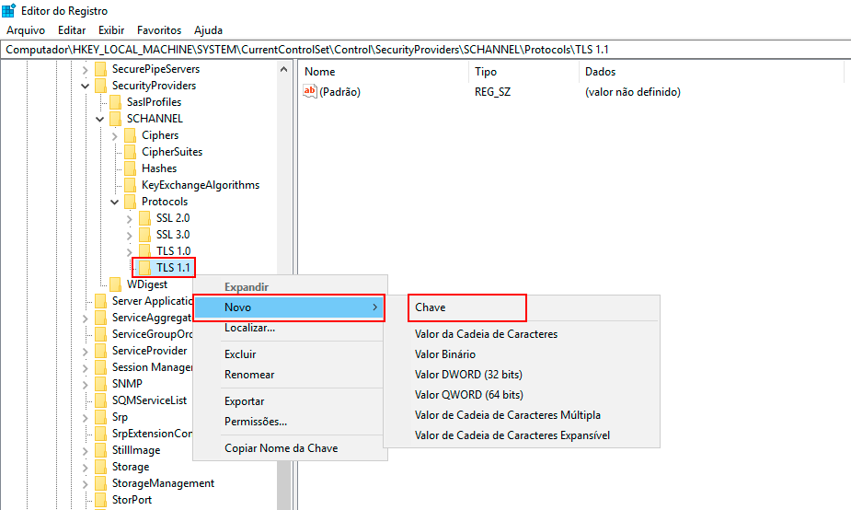
Task: Choose Renomear in the context menu
Action: pos(249,375)
